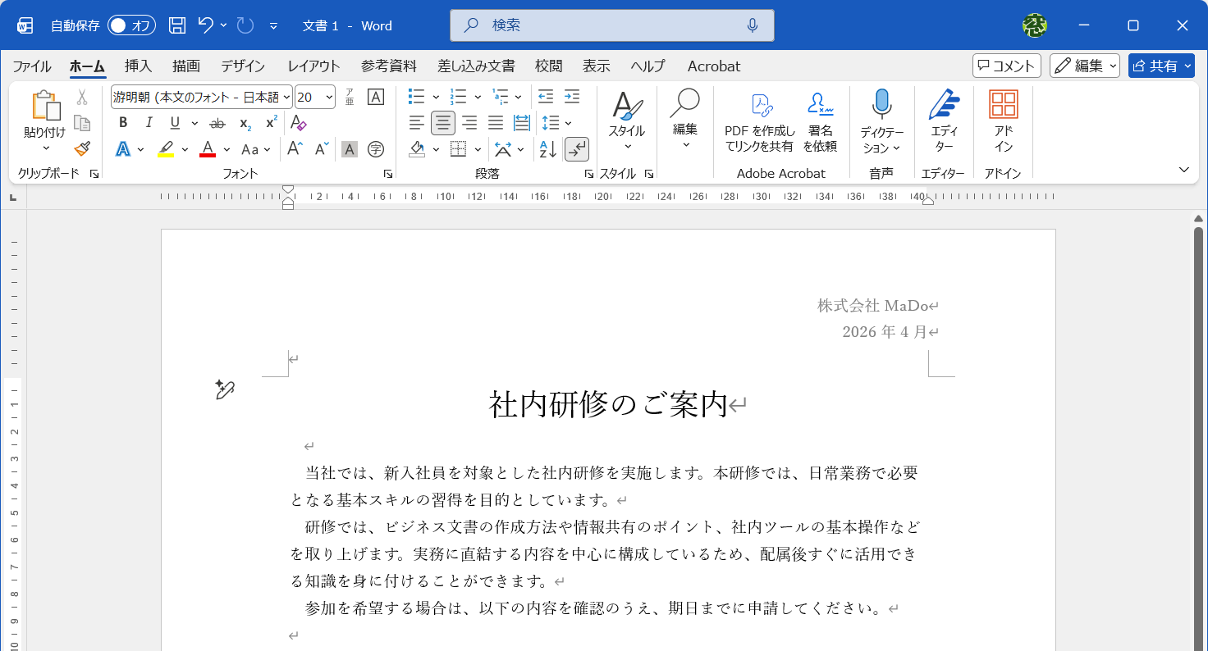Open the font color dropdown arrow

pyautogui.click(x=226, y=149)
